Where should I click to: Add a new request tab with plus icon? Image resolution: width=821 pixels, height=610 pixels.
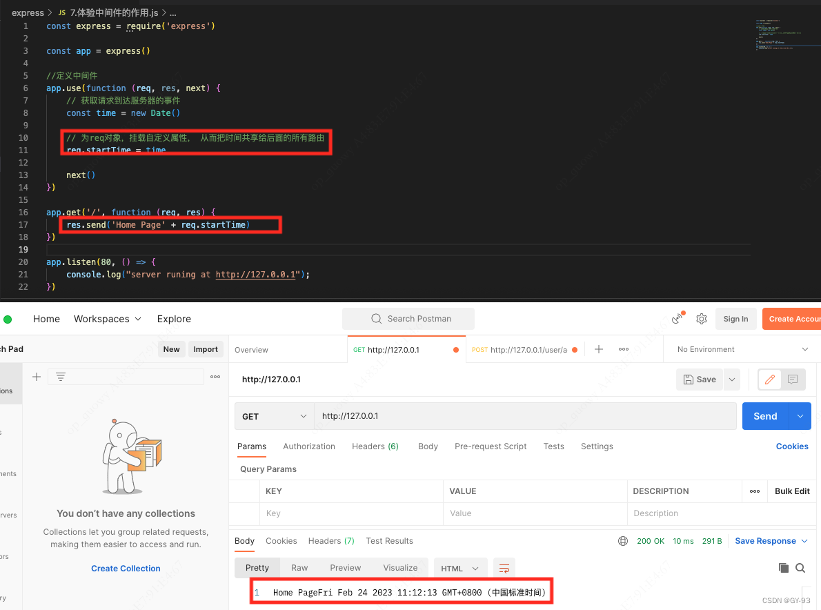(598, 349)
